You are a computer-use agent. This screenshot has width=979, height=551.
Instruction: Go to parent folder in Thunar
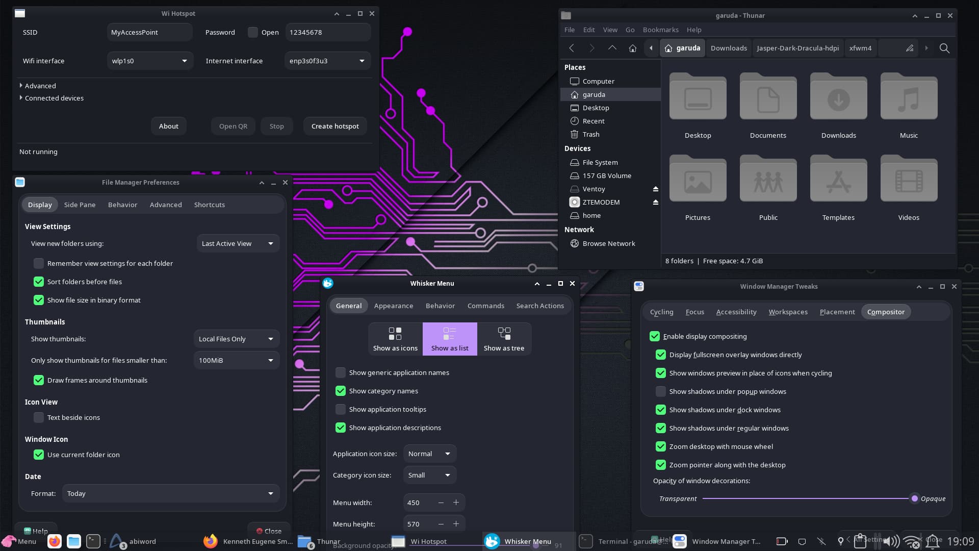pyautogui.click(x=612, y=48)
